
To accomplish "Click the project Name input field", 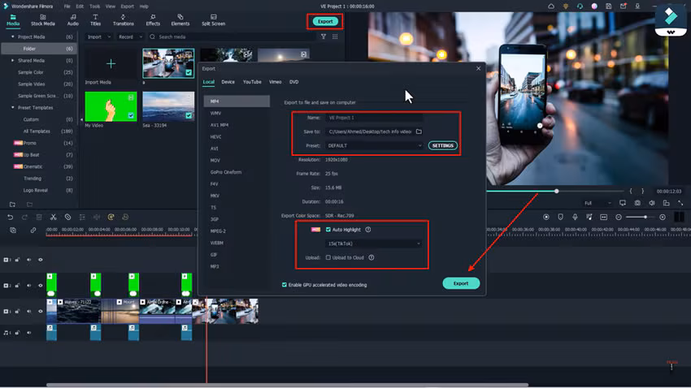I will (374, 118).
